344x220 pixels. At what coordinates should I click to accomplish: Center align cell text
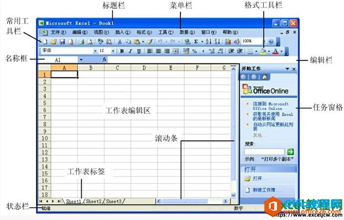[159, 51]
